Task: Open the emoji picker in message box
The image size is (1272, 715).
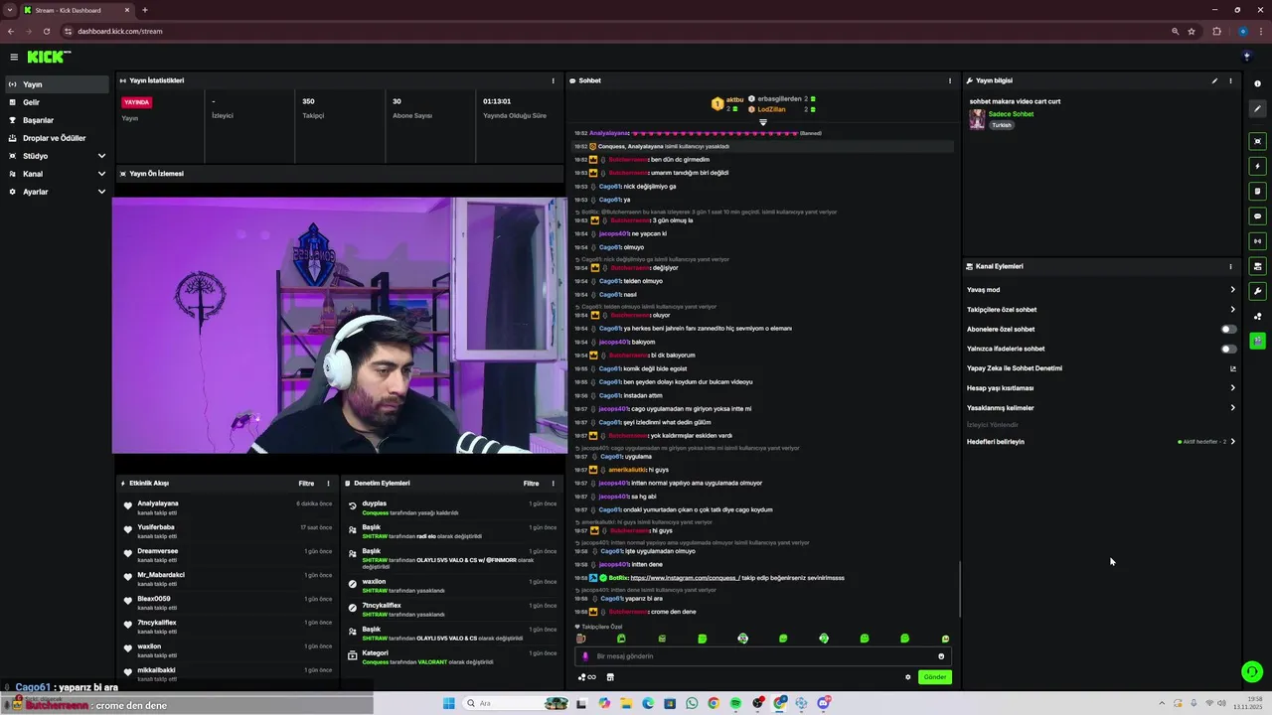Action: click(941, 656)
